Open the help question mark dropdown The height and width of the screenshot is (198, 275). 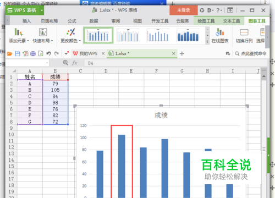click(219, 10)
